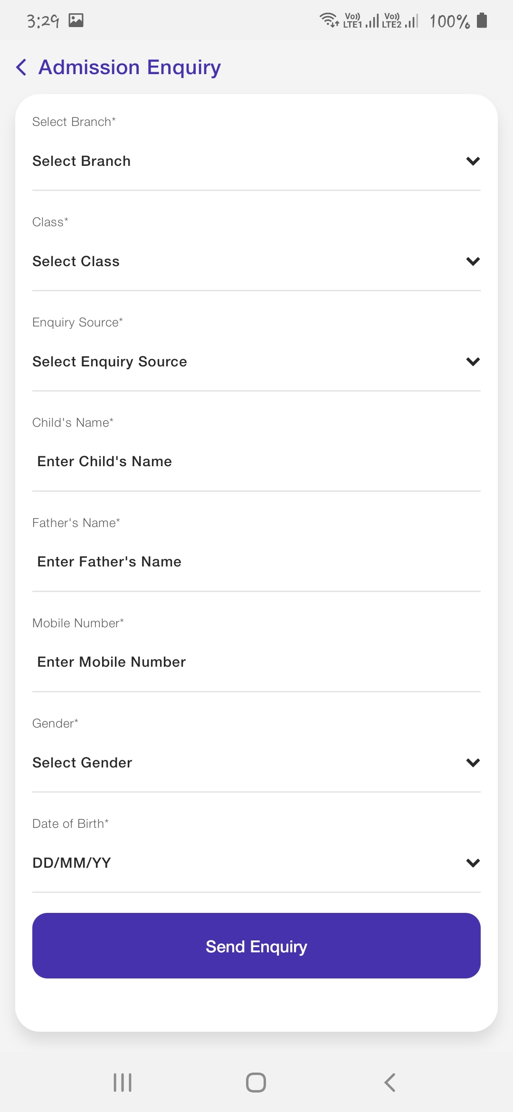Tap the back arrow beside Admission Enquiry
Viewport: 513px width, 1112px height.
[21, 67]
